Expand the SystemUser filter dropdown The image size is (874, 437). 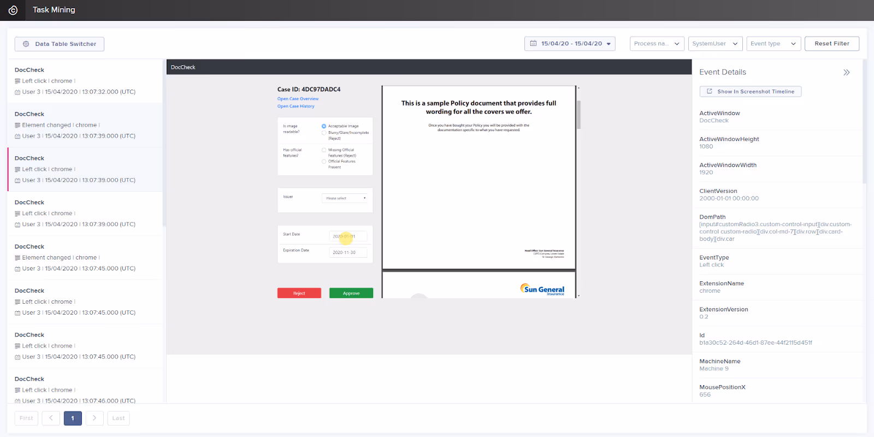tap(715, 44)
